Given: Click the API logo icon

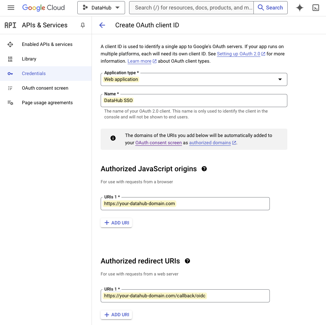Looking at the screenshot, I should point(11,25).
